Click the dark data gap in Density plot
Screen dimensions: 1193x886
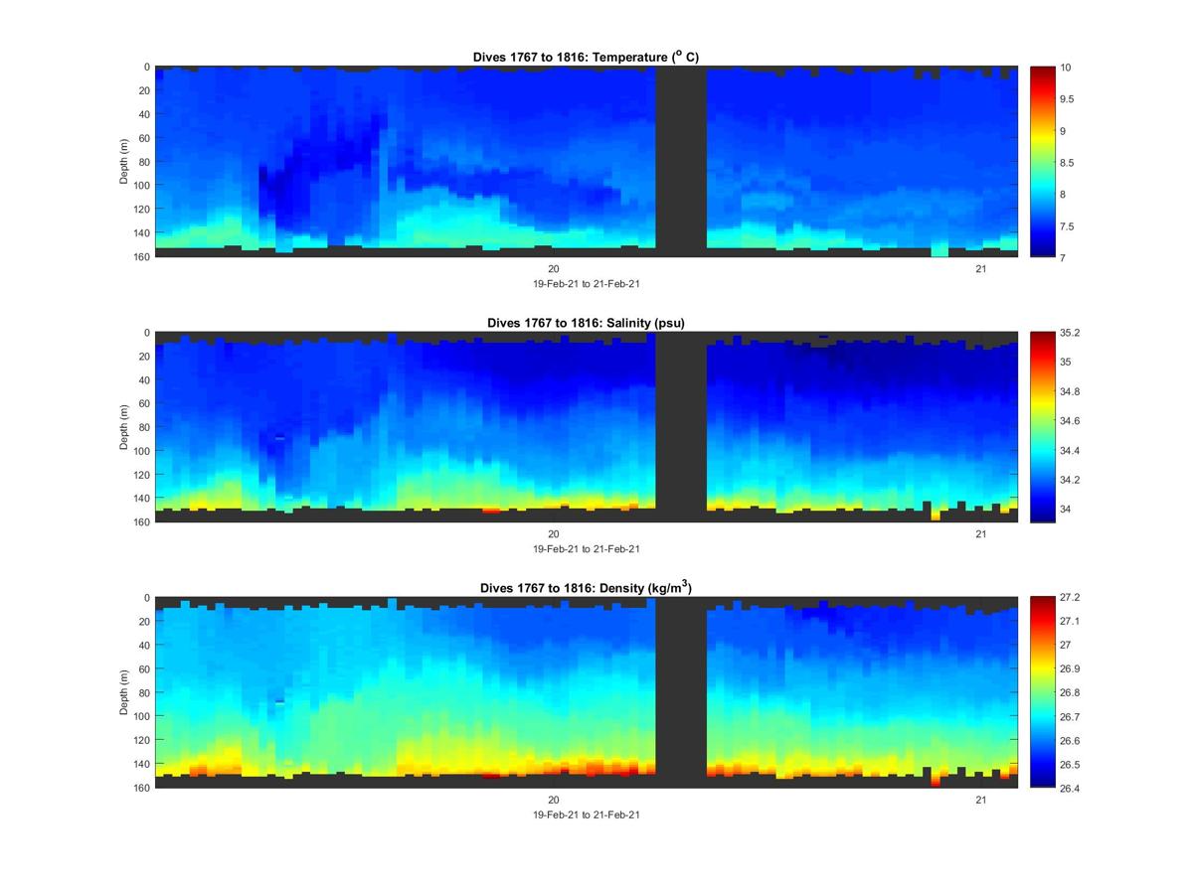pyautogui.click(x=681, y=692)
